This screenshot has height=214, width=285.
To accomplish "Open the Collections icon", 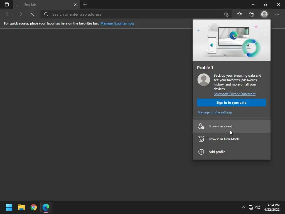I will pos(252,14).
